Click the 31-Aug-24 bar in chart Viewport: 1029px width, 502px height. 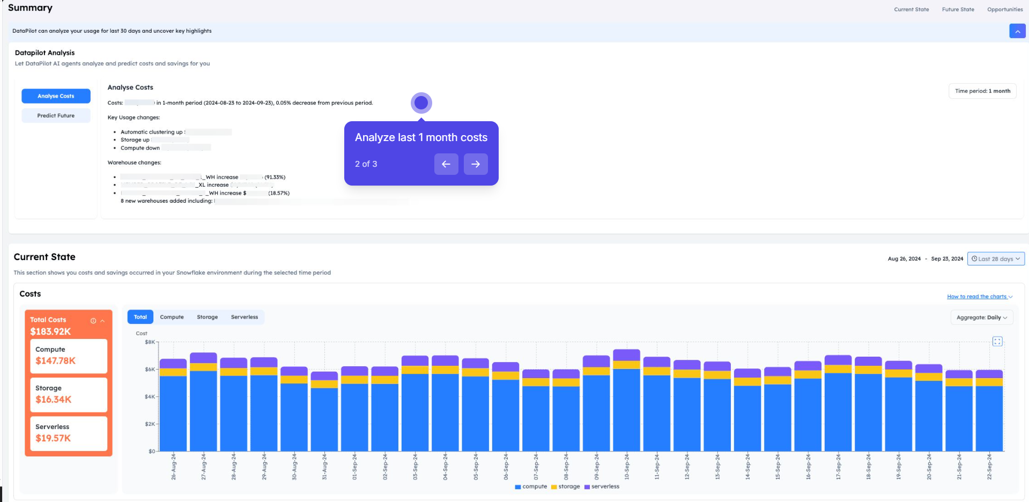point(324,411)
